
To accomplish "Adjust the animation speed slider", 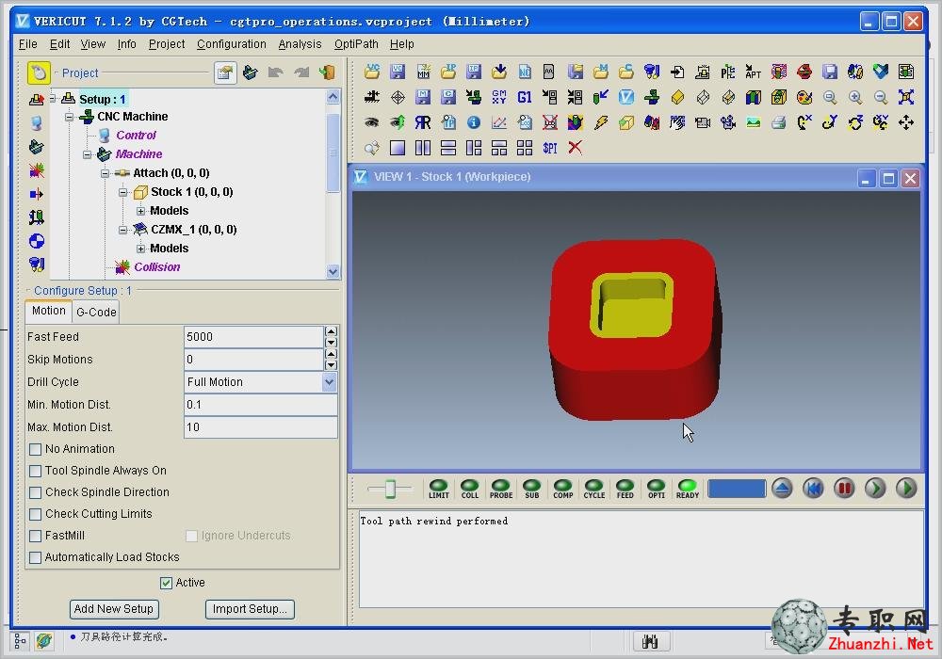I will tap(390, 489).
